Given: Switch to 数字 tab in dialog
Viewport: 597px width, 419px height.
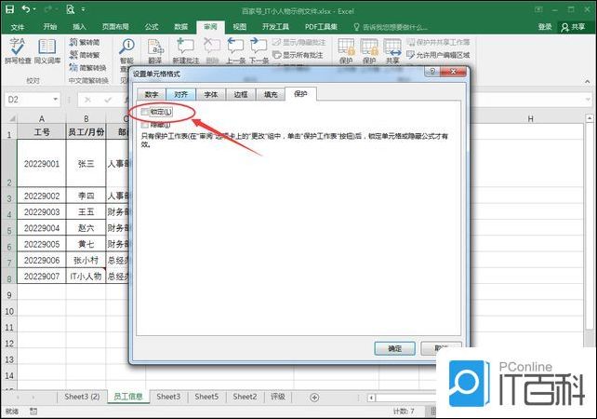Looking at the screenshot, I should coord(152,94).
